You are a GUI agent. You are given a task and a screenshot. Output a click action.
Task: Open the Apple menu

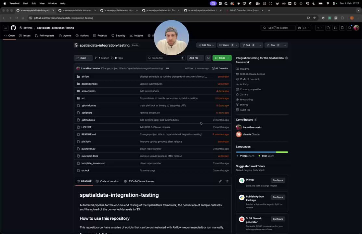(x=4, y=4)
